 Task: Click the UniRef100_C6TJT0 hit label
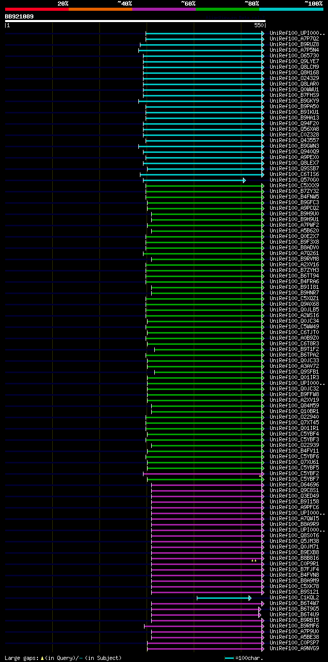[294, 332]
